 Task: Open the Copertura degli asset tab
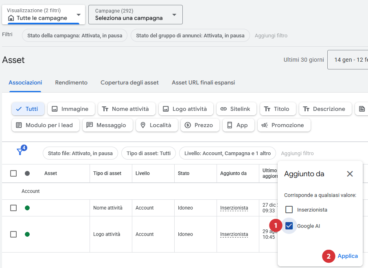click(129, 82)
